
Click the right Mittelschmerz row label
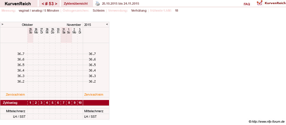(94, 111)
